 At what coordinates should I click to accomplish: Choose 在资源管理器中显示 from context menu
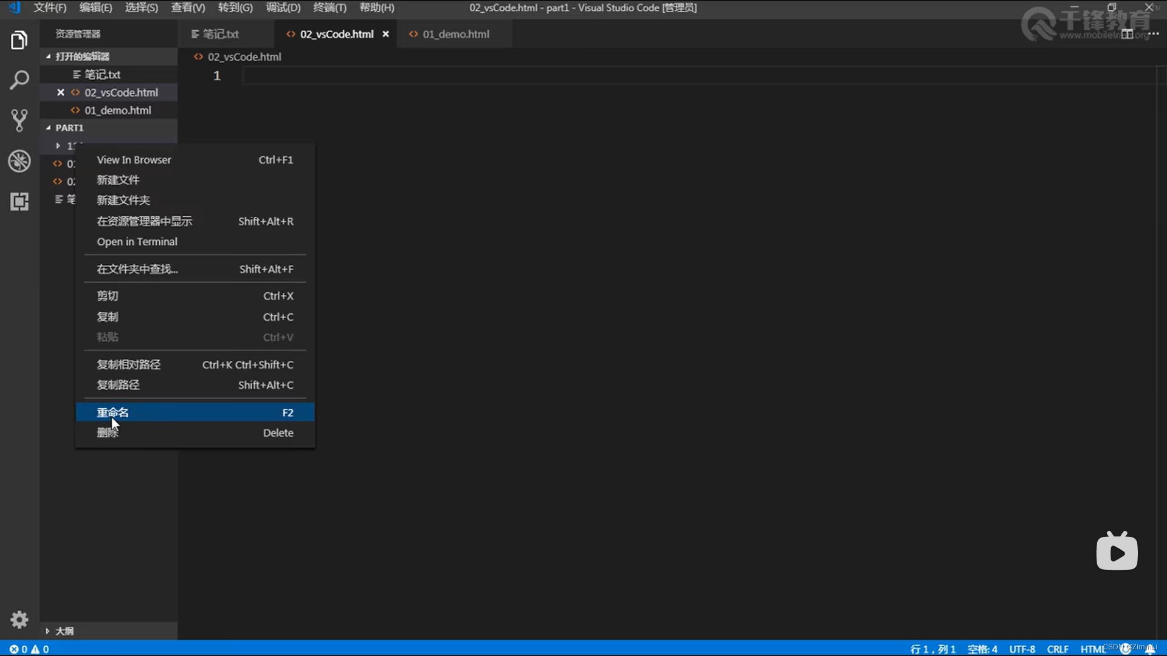point(195,221)
